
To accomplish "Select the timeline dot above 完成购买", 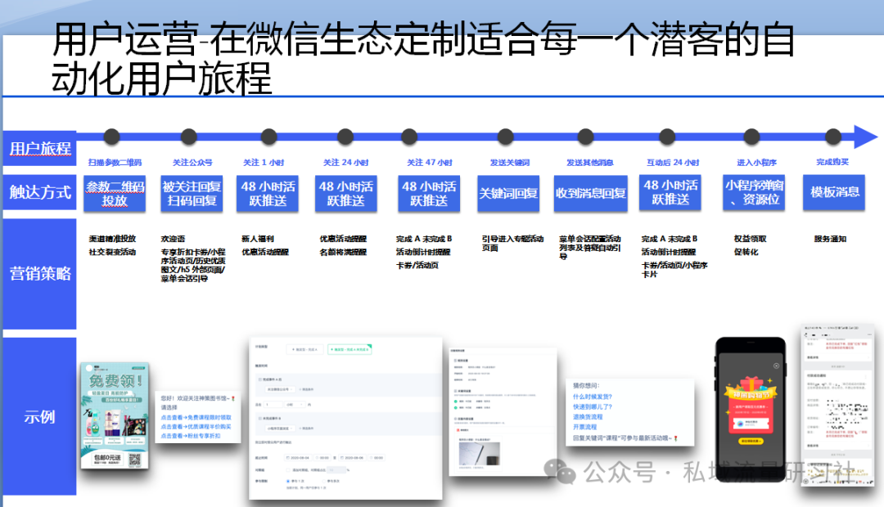I will tap(832, 137).
